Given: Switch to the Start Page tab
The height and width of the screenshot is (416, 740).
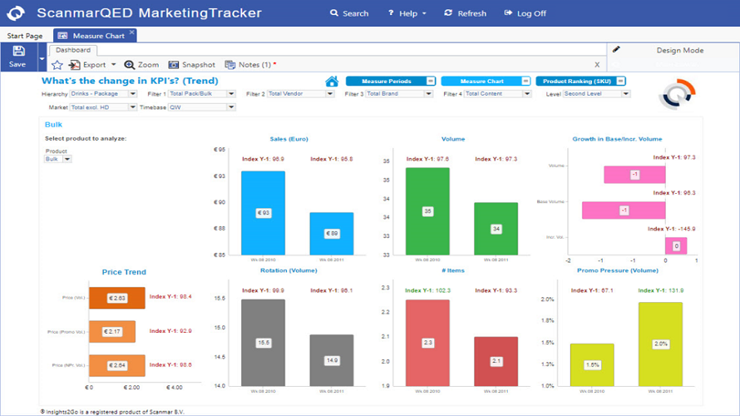Looking at the screenshot, I should (x=25, y=36).
